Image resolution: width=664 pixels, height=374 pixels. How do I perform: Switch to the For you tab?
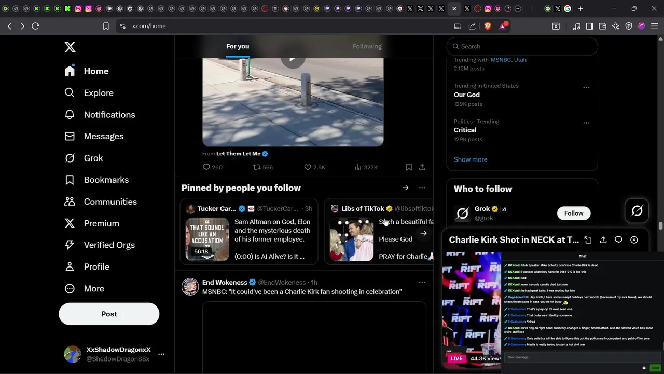tap(238, 46)
